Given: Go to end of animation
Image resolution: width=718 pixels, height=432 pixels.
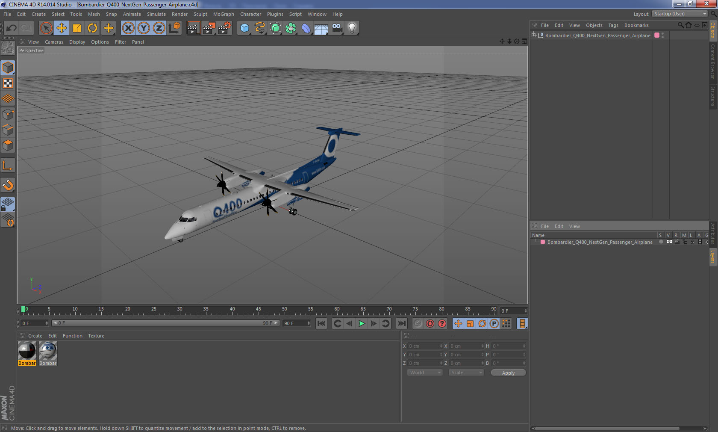Looking at the screenshot, I should click(401, 323).
